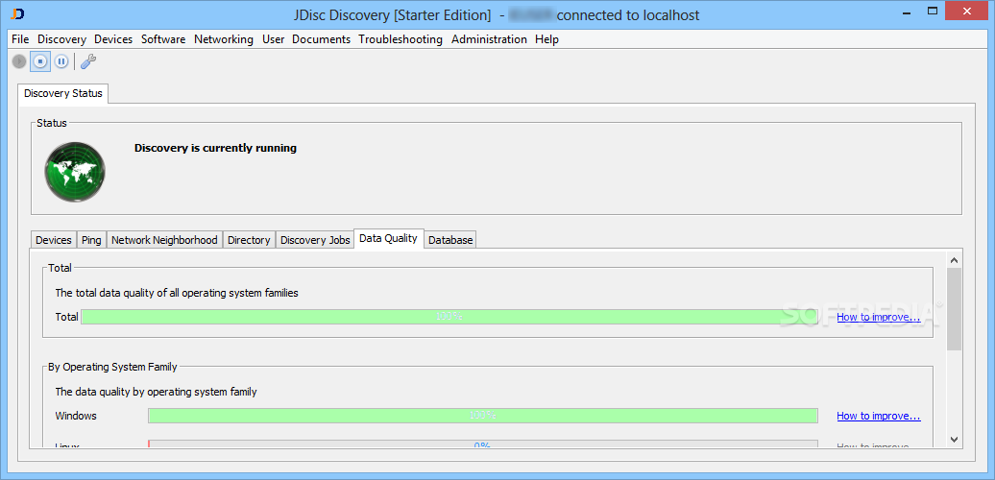
Task: Open the Software menu
Action: (x=163, y=39)
